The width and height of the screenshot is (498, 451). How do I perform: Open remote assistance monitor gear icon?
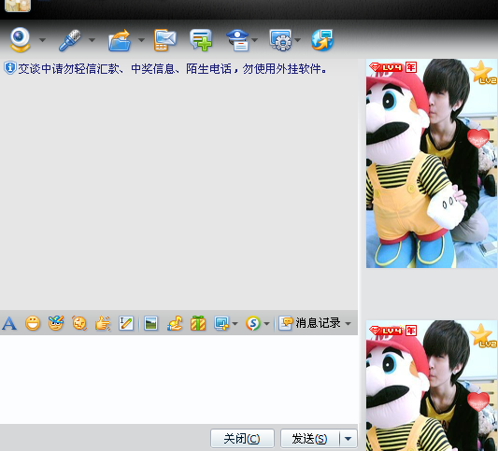click(x=280, y=40)
